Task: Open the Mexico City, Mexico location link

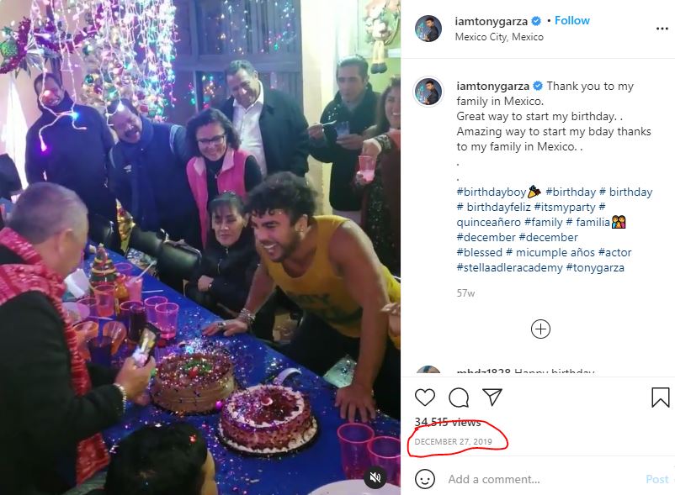Action: pyautogui.click(x=499, y=37)
